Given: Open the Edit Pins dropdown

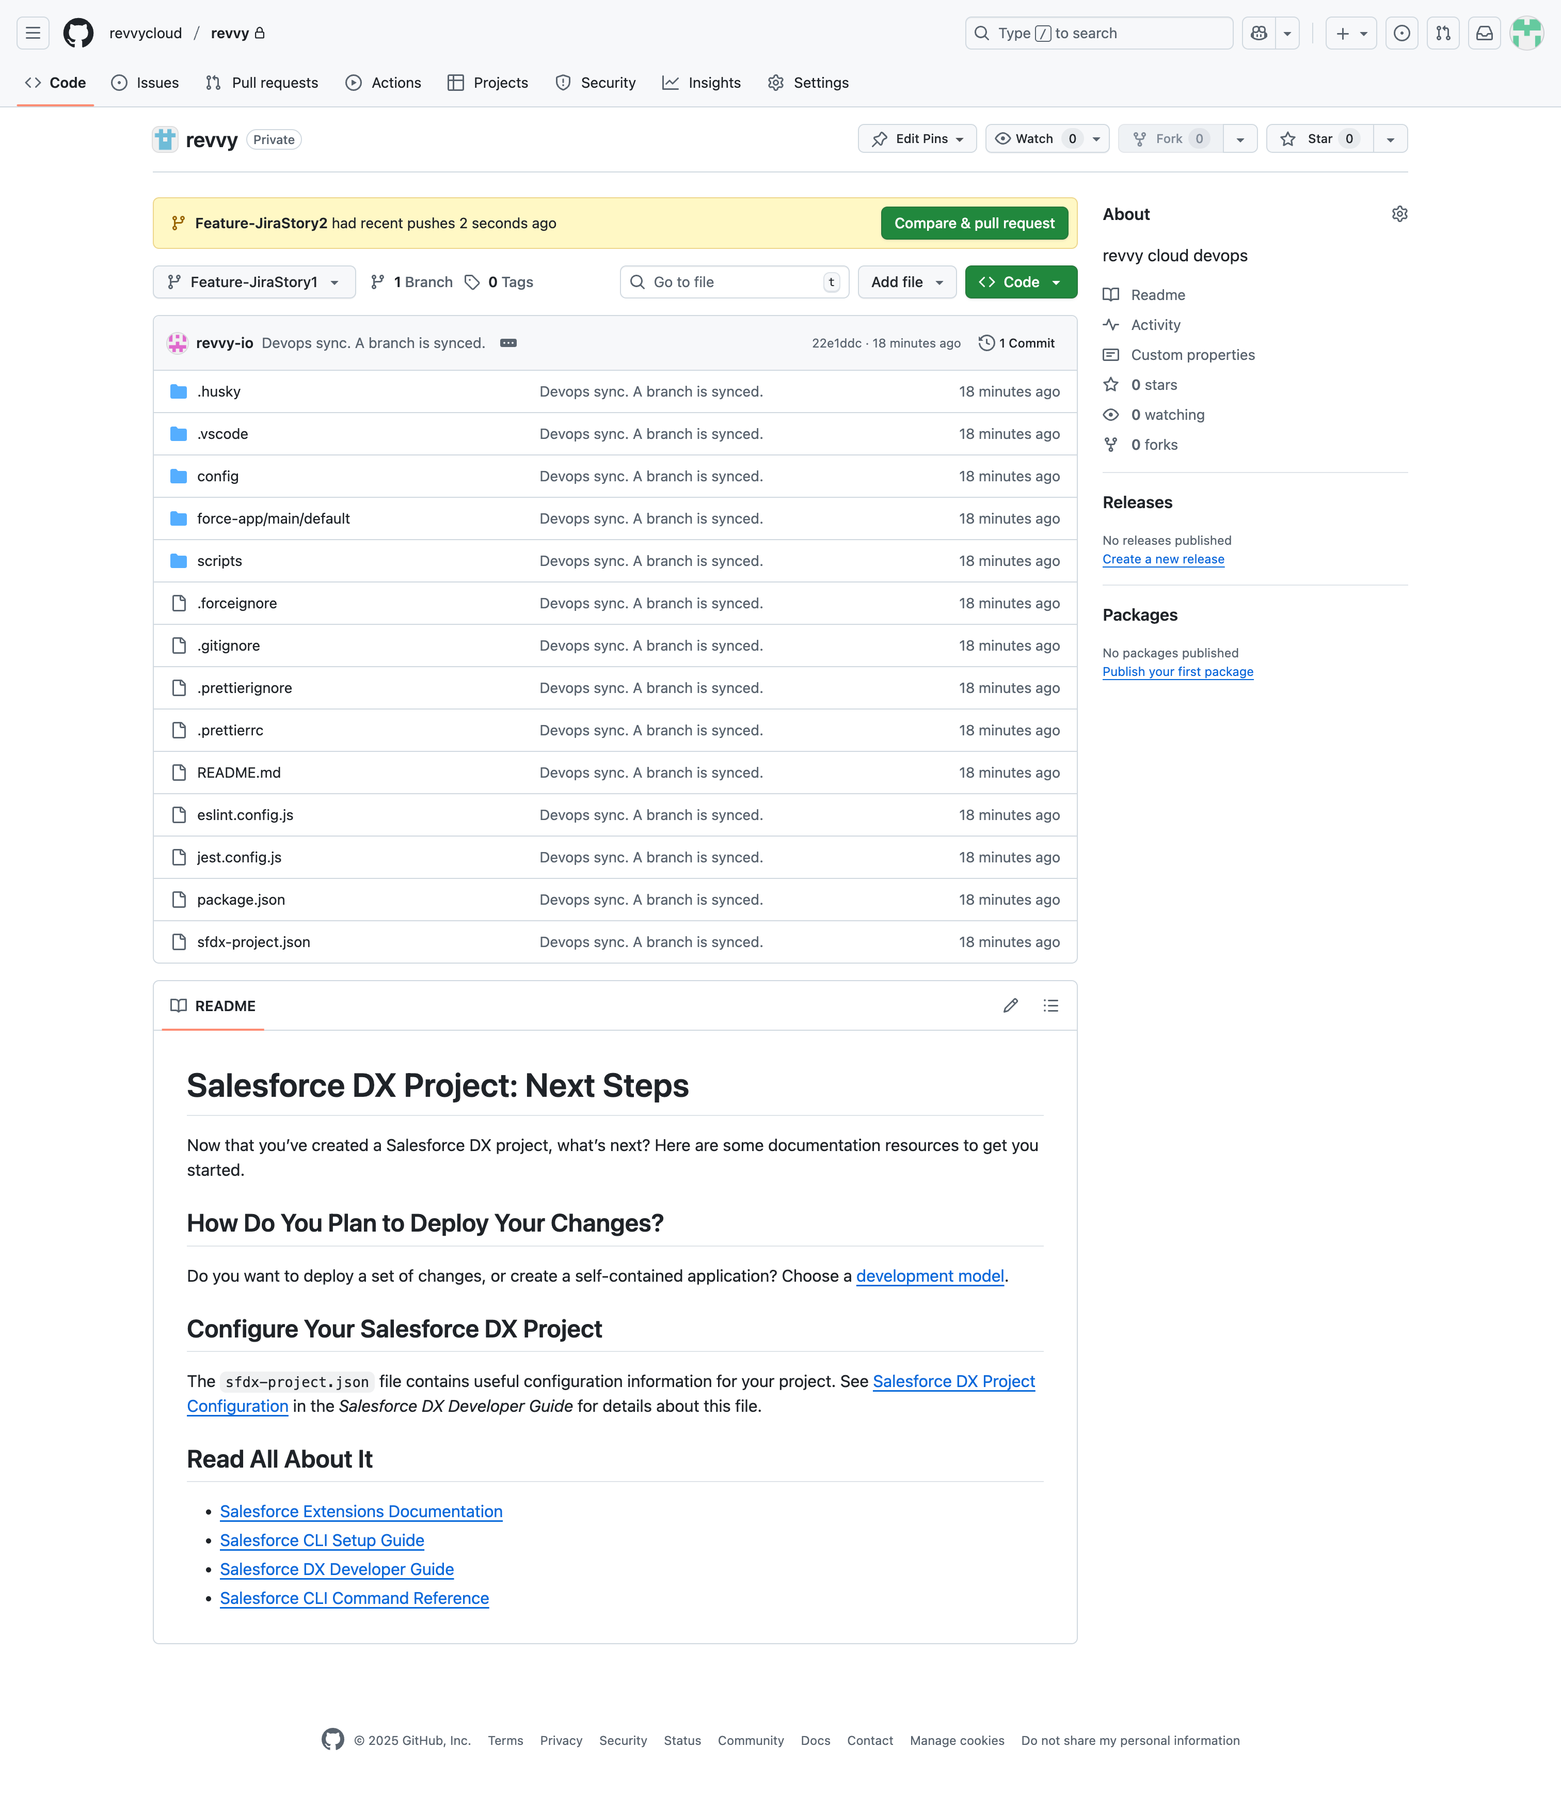Looking at the screenshot, I should coord(917,138).
